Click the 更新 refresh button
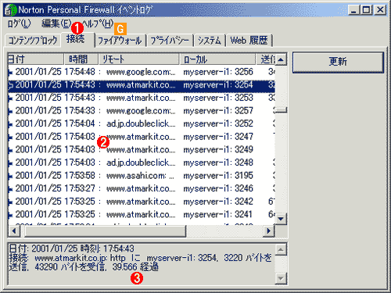This screenshot has height=293, width=391. 338,62
